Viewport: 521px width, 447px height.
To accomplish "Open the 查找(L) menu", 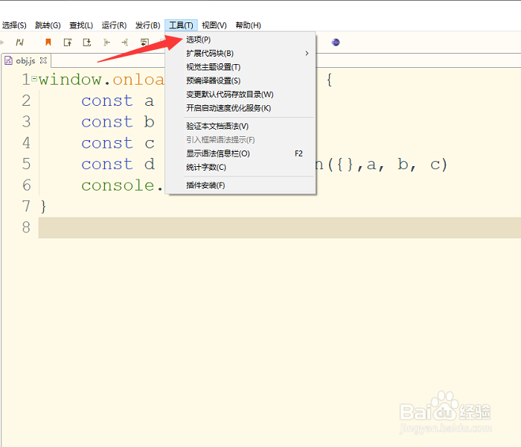I will coord(81,25).
